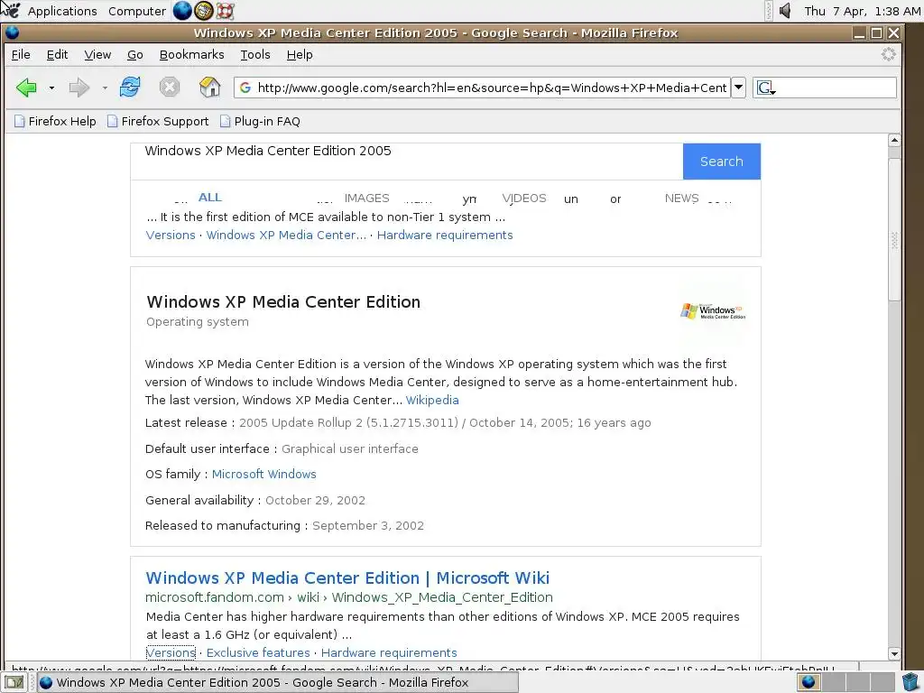Screen dimensions: 924x693
Task: Click the Firefox activity throbber icon
Action: (x=888, y=55)
